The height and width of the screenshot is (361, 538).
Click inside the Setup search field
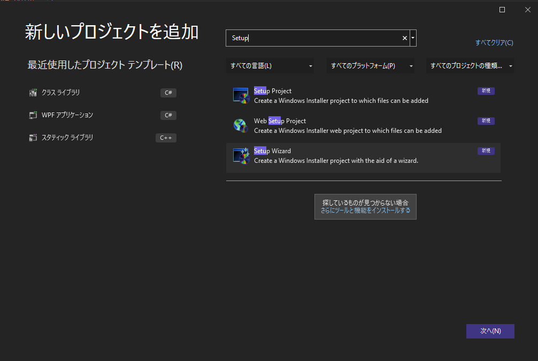pyautogui.click(x=316, y=38)
